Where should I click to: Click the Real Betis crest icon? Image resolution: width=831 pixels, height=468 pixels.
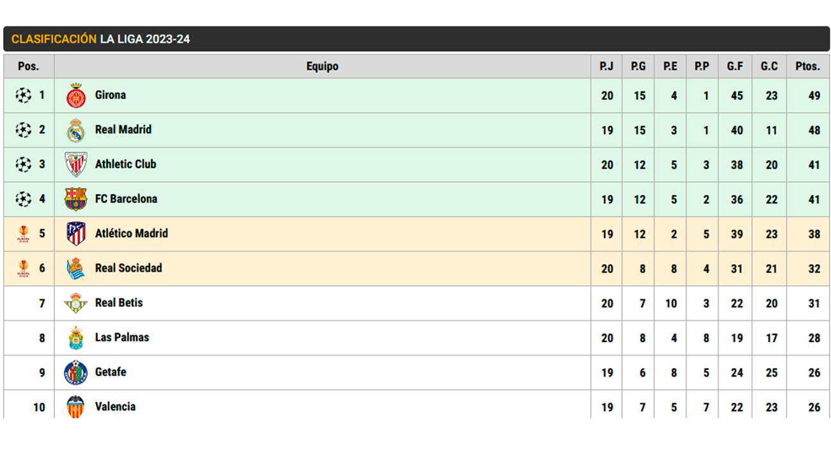pos(76,303)
